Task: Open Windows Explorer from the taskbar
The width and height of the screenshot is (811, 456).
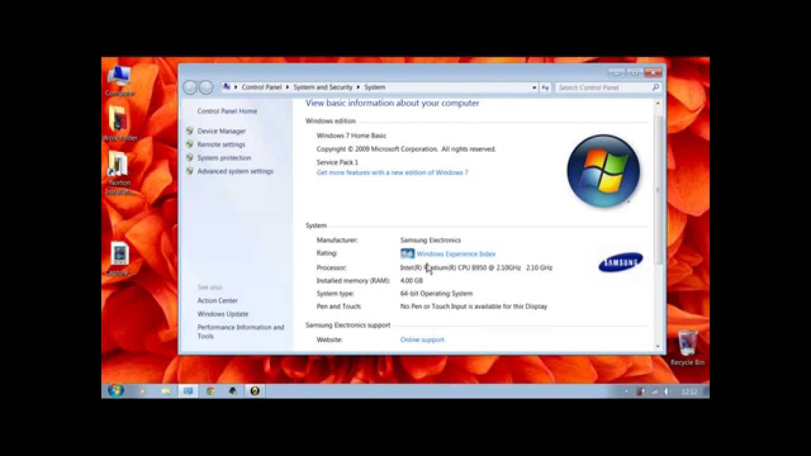Action: (165, 391)
